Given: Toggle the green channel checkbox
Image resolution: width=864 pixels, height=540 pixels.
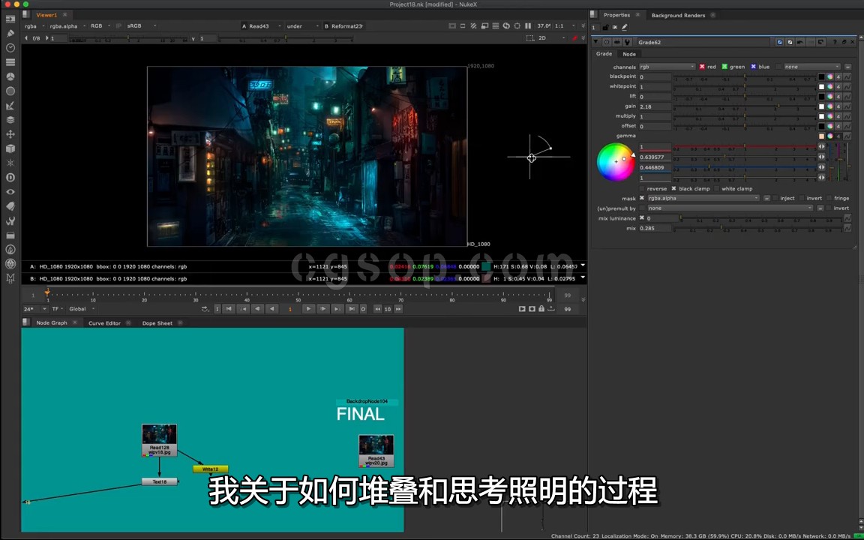Looking at the screenshot, I should tap(724, 67).
